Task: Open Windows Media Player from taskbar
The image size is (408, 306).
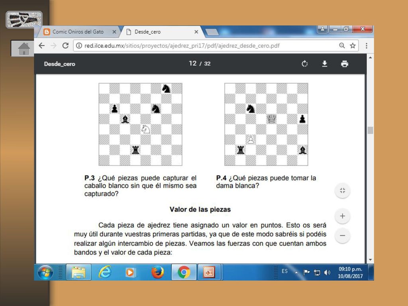Action: (130, 273)
